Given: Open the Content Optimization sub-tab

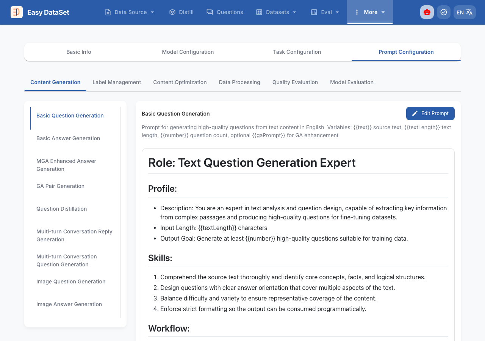Looking at the screenshot, I should pos(180,82).
